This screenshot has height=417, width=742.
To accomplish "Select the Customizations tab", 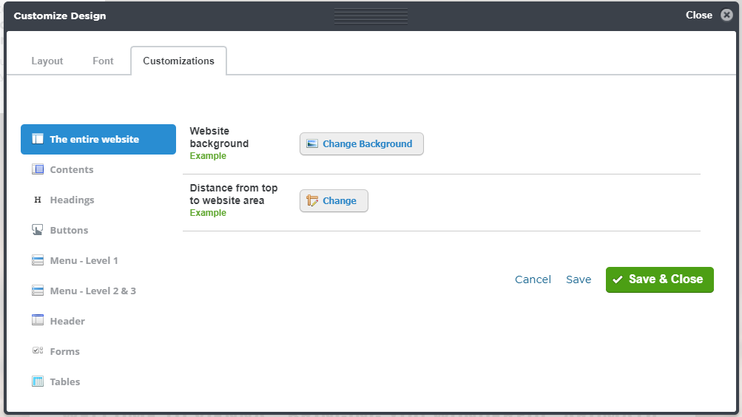I will click(178, 61).
